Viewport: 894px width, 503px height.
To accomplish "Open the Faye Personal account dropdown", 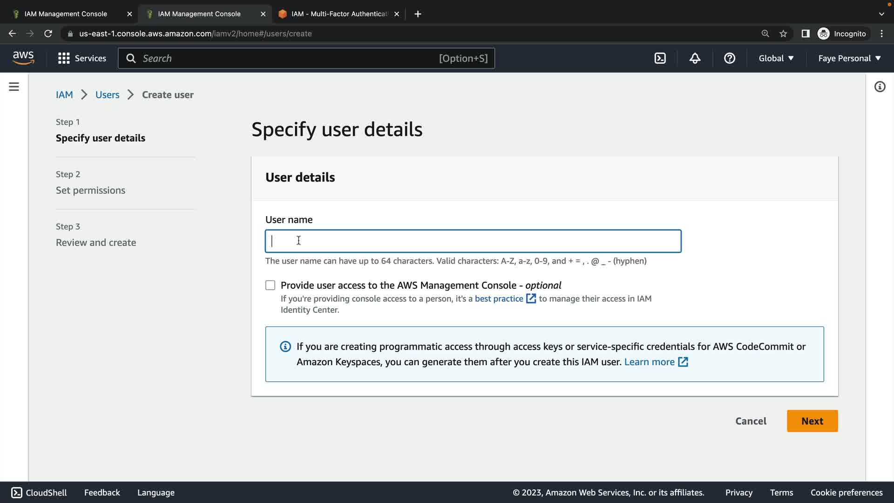I will [x=849, y=58].
